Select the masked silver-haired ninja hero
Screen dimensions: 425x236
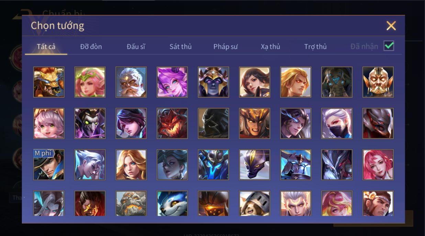pyautogui.click(x=337, y=124)
